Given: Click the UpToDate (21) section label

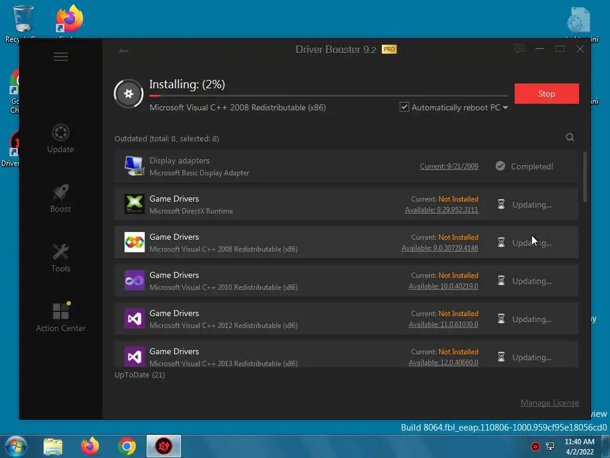Looking at the screenshot, I should coord(139,375).
